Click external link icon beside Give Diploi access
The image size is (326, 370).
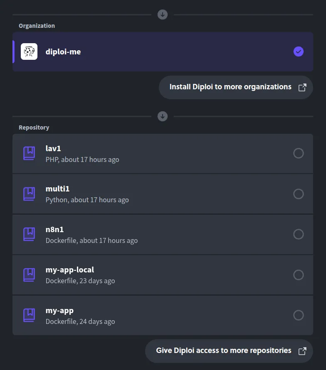(303, 351)
